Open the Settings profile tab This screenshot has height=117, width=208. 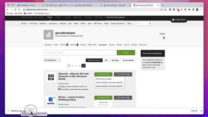click(83, 45)
